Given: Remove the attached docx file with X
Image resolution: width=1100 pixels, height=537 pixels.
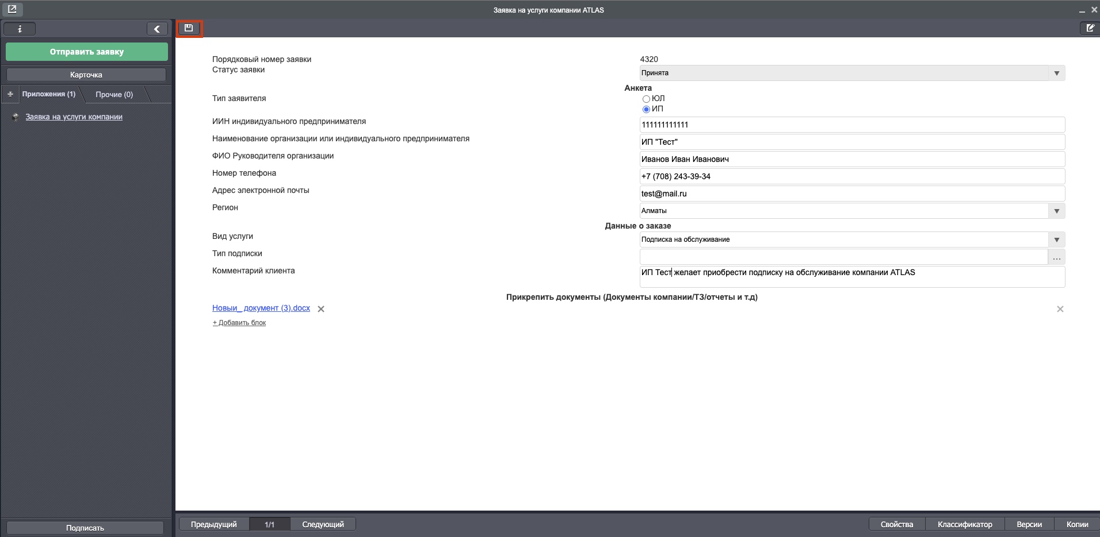Looking at the screenshot, I should pyautogui.click(x=321, y=309).
